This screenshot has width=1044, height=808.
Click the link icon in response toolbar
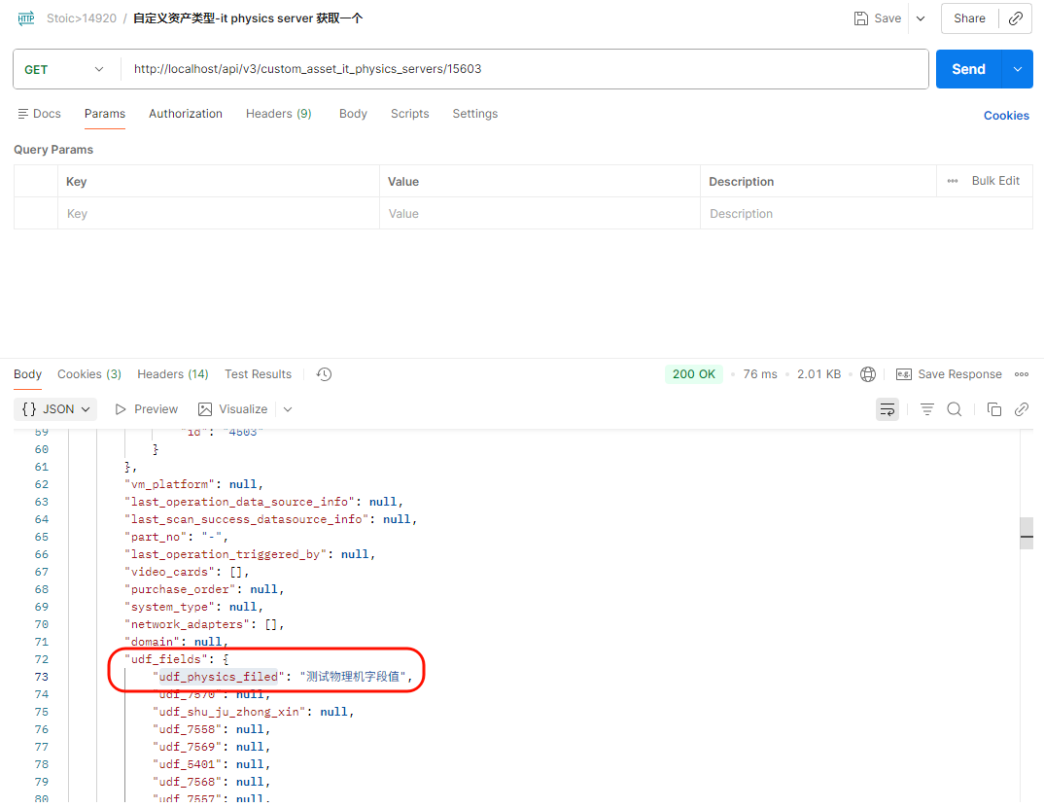coord(1022,409)
